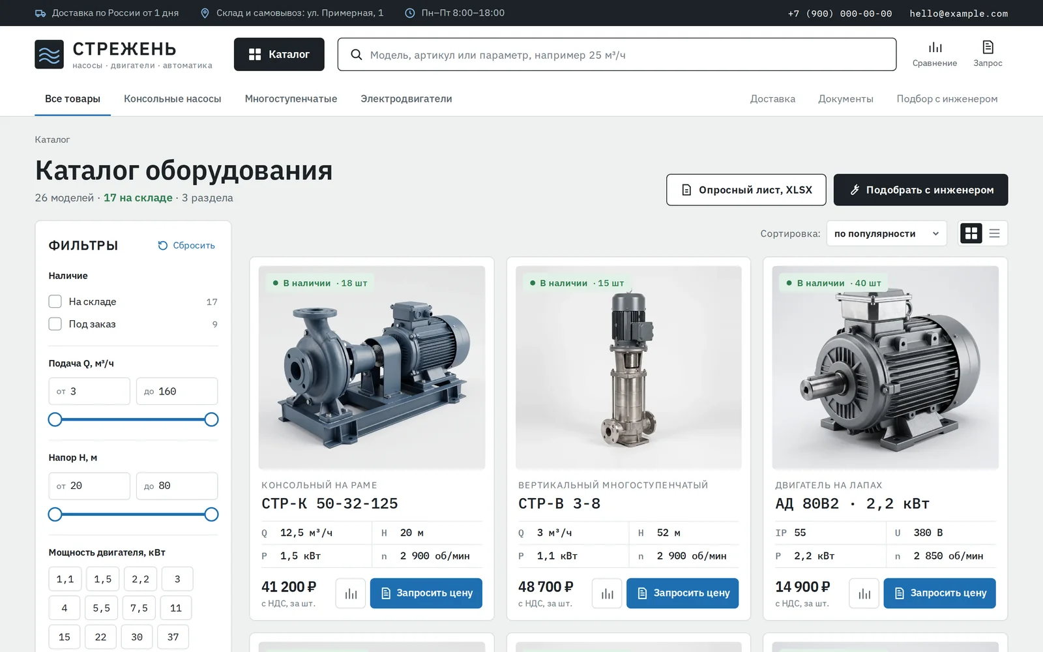Image resolution: width=1043 pixels, height=652 pixels.
Task: Add СТР-К 50-32-125 to comparison
Action: 351,593
